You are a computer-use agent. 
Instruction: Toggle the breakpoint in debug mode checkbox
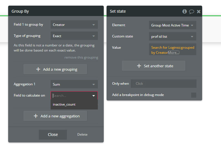(193, 95)
